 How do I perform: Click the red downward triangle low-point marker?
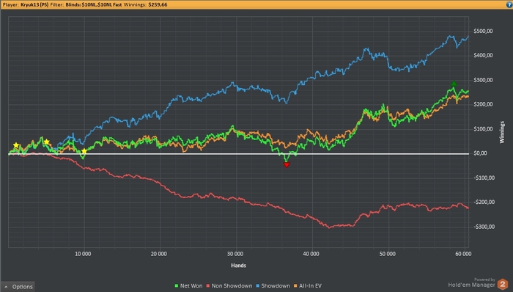click(287, 165)
